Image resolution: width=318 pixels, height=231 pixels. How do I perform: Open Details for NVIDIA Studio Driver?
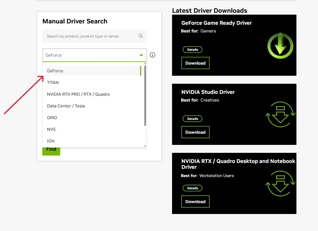click(x=192, y=119)
